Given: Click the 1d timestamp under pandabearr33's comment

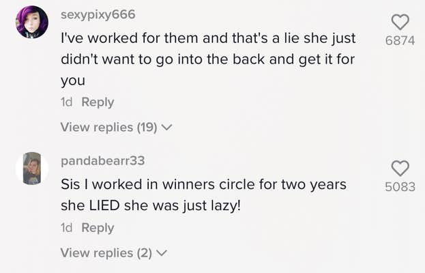Looking at the screenshot, I should (x=67, y=229).
